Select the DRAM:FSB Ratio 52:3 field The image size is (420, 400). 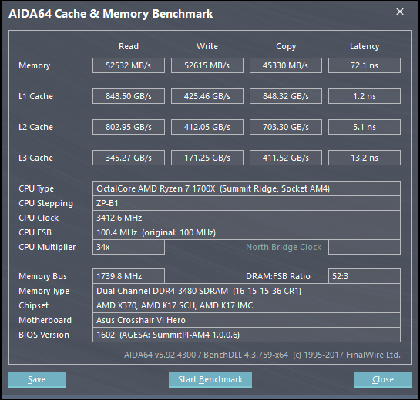tap(365, 276)
